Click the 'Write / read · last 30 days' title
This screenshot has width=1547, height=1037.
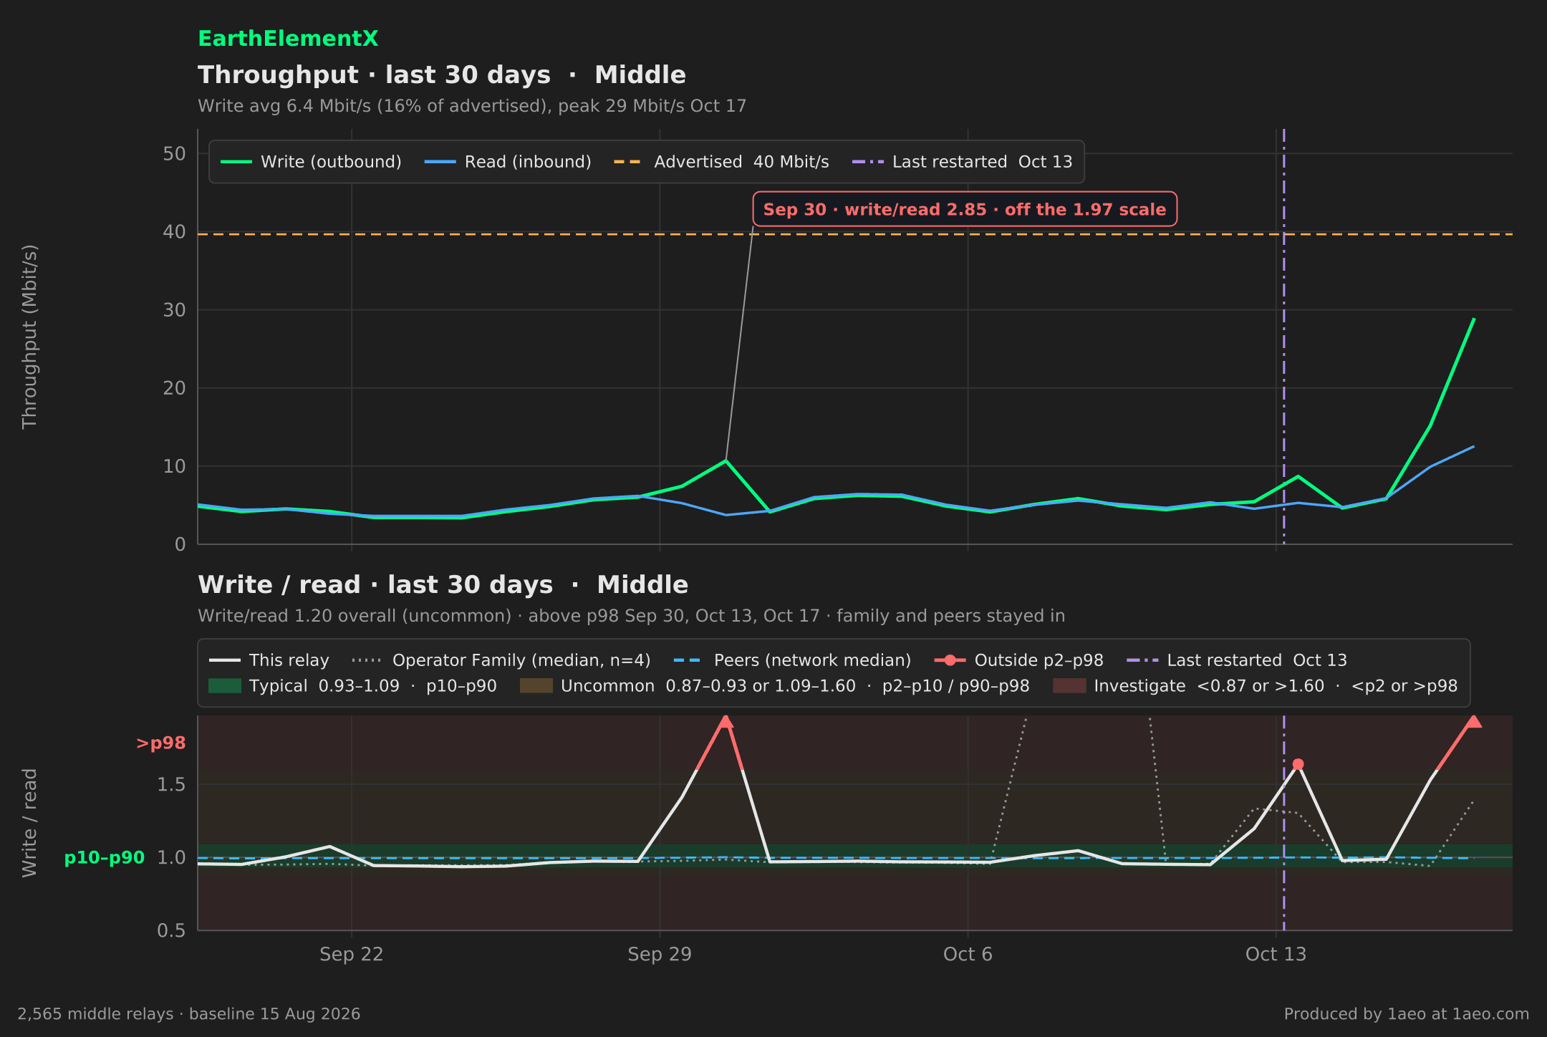443,585
